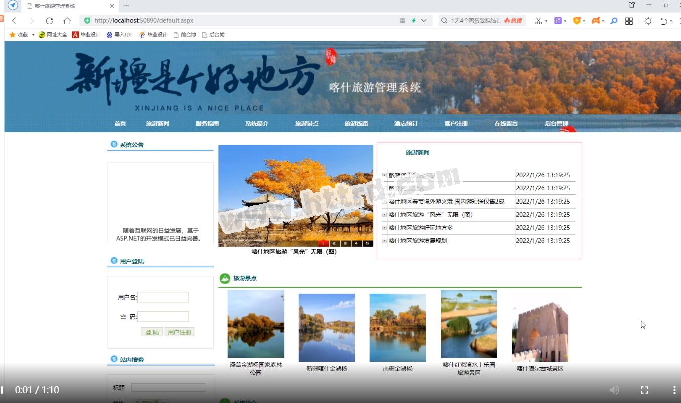Open a new tab with plus button

pyautogui.click(x=126, y=5)
